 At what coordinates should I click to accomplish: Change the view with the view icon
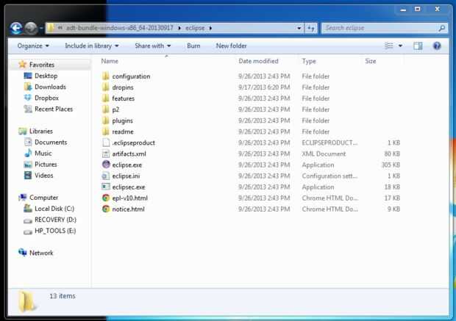(389, 46)
